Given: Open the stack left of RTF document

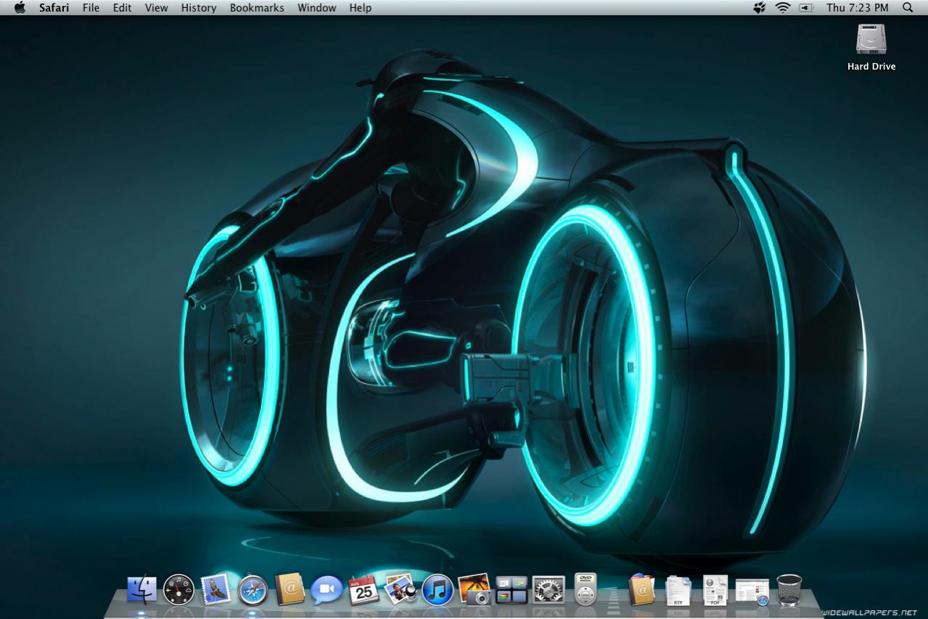Looking at the screenshot, I should [642, 589].
